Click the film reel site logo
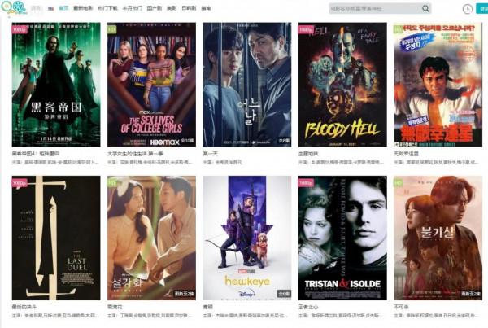This screenshot has height=328, width=488. pyautogui.click(x=14, y=8)
